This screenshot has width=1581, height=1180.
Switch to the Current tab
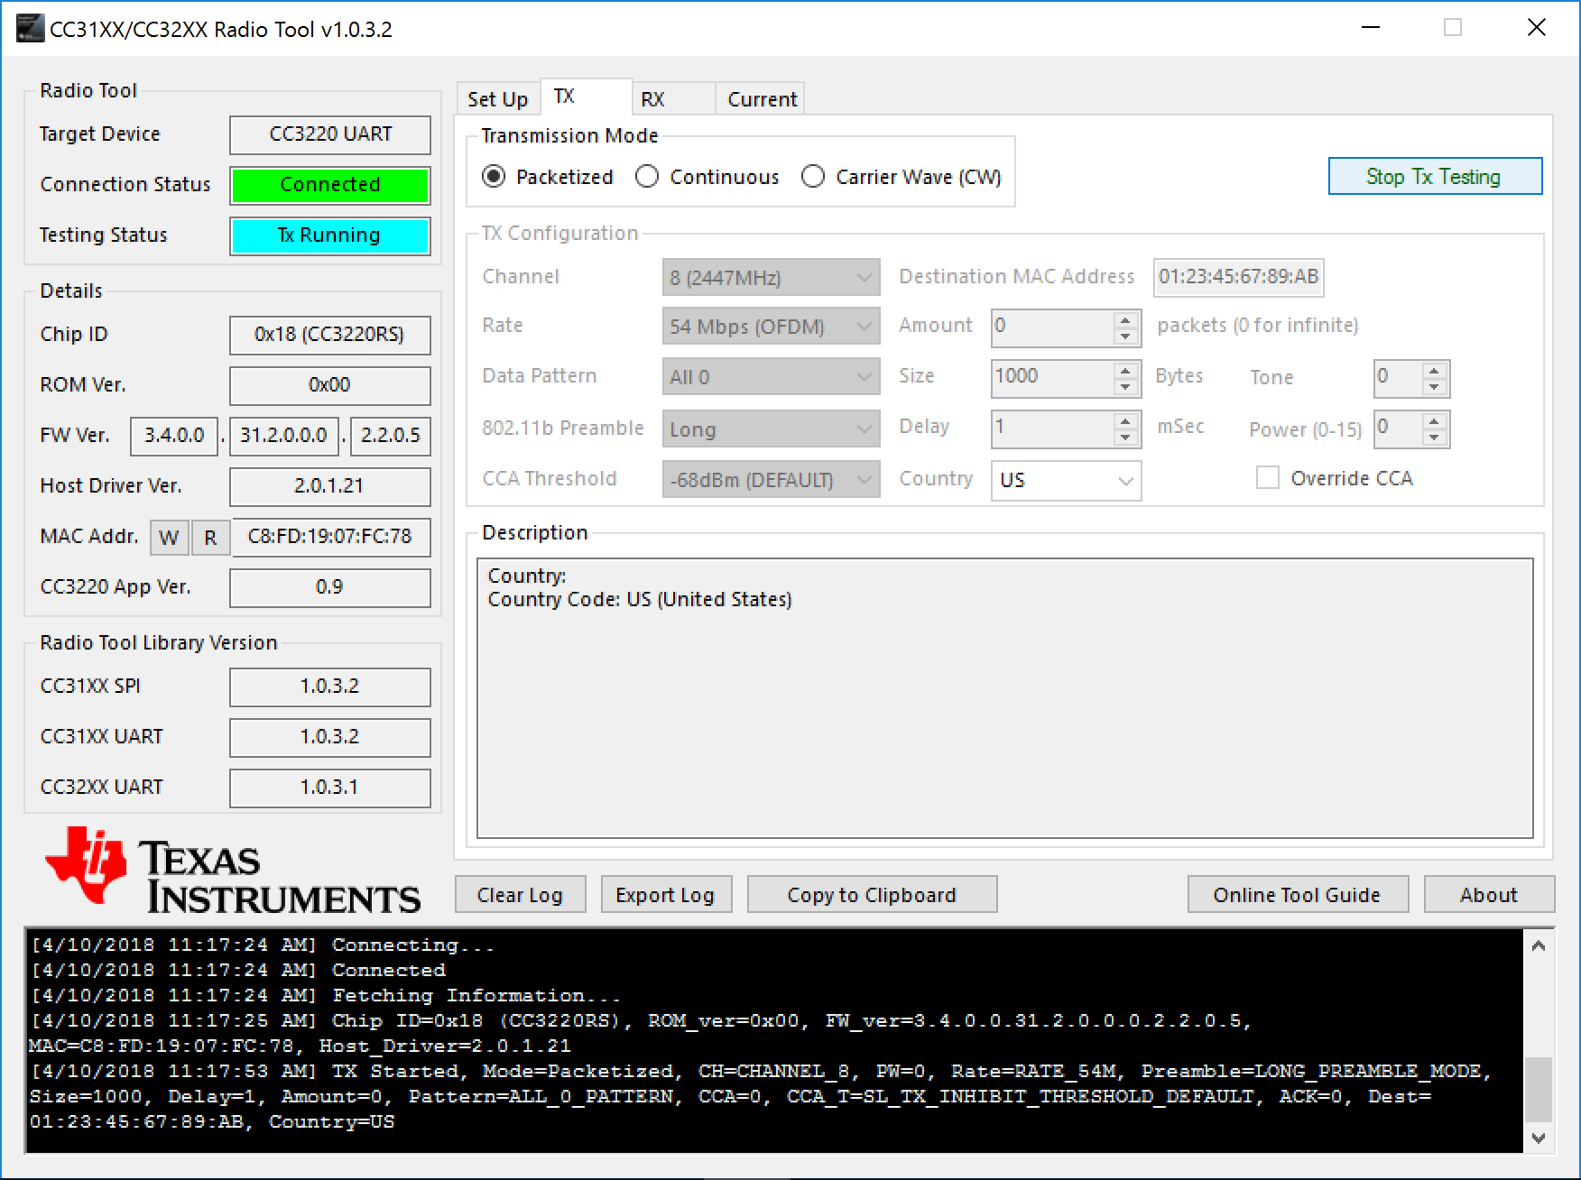(761, 99)
